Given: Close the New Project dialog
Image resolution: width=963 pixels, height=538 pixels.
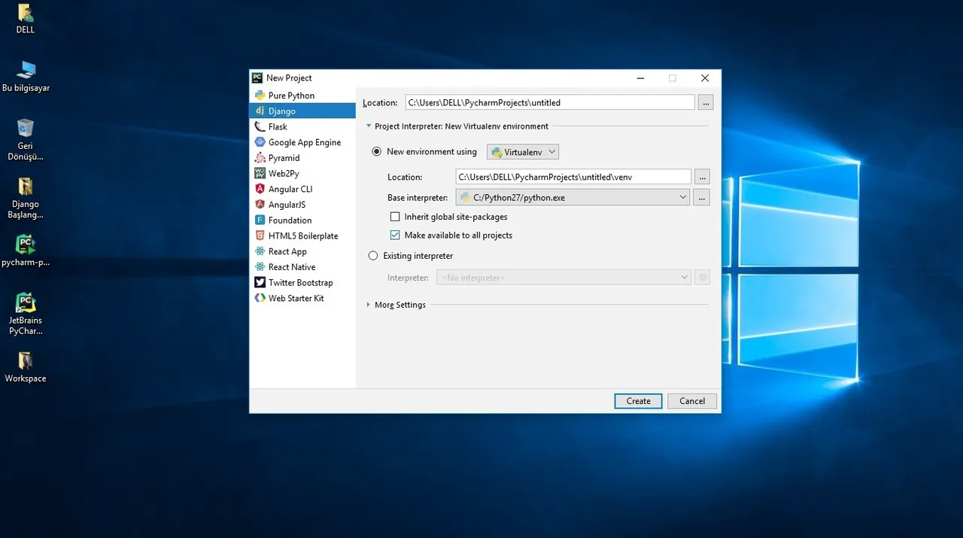Looking at the screenshot, I should (x=704, y=78).
